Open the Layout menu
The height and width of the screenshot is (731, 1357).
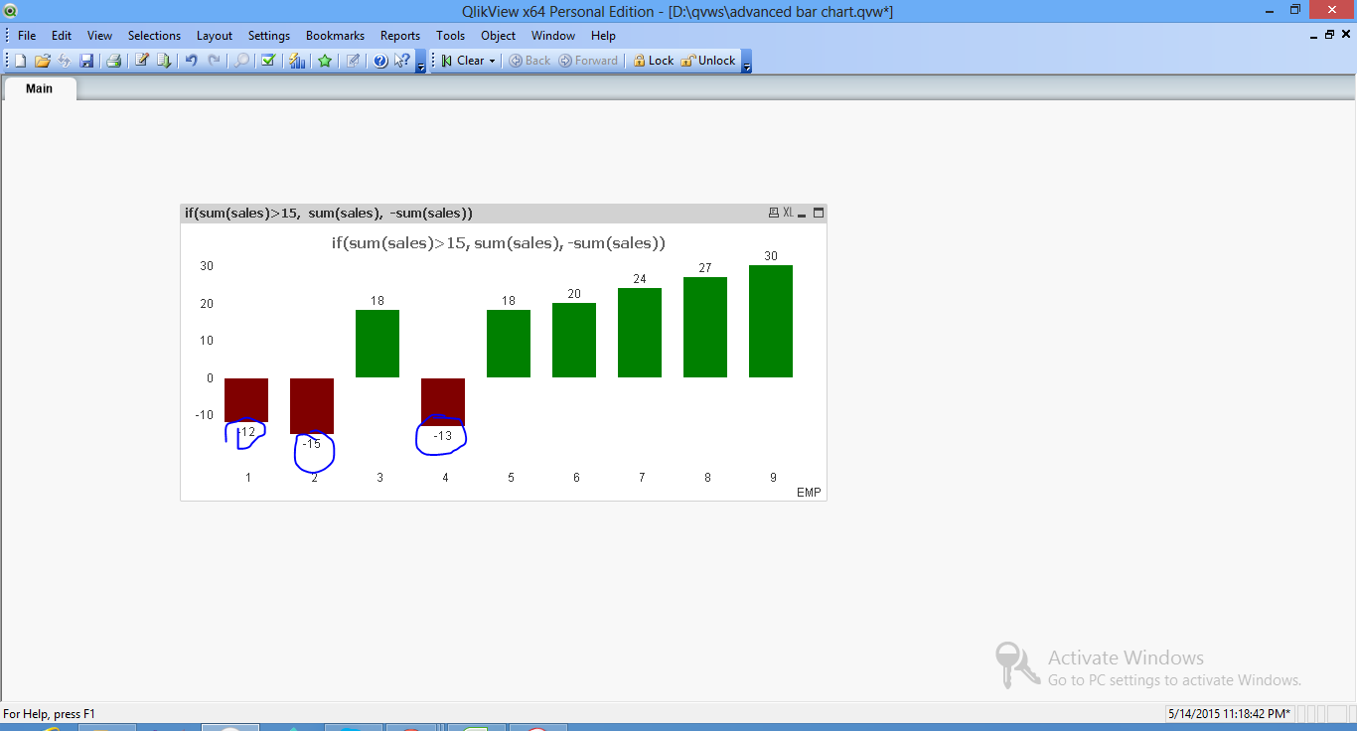pyautogui.click(x=215, y=35)
